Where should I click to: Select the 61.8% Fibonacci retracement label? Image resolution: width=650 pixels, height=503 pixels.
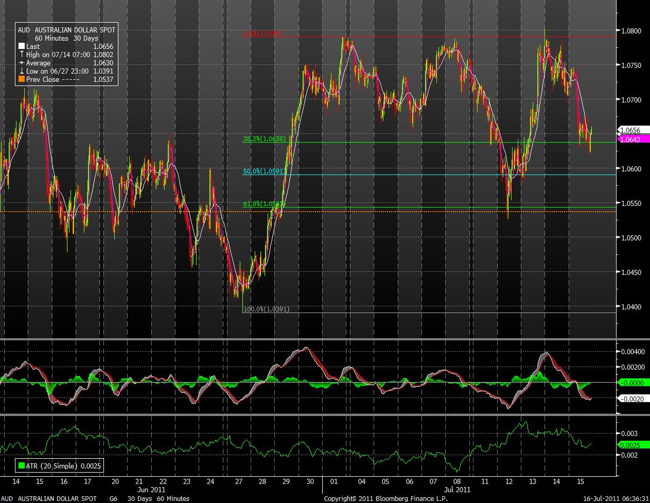263,204
